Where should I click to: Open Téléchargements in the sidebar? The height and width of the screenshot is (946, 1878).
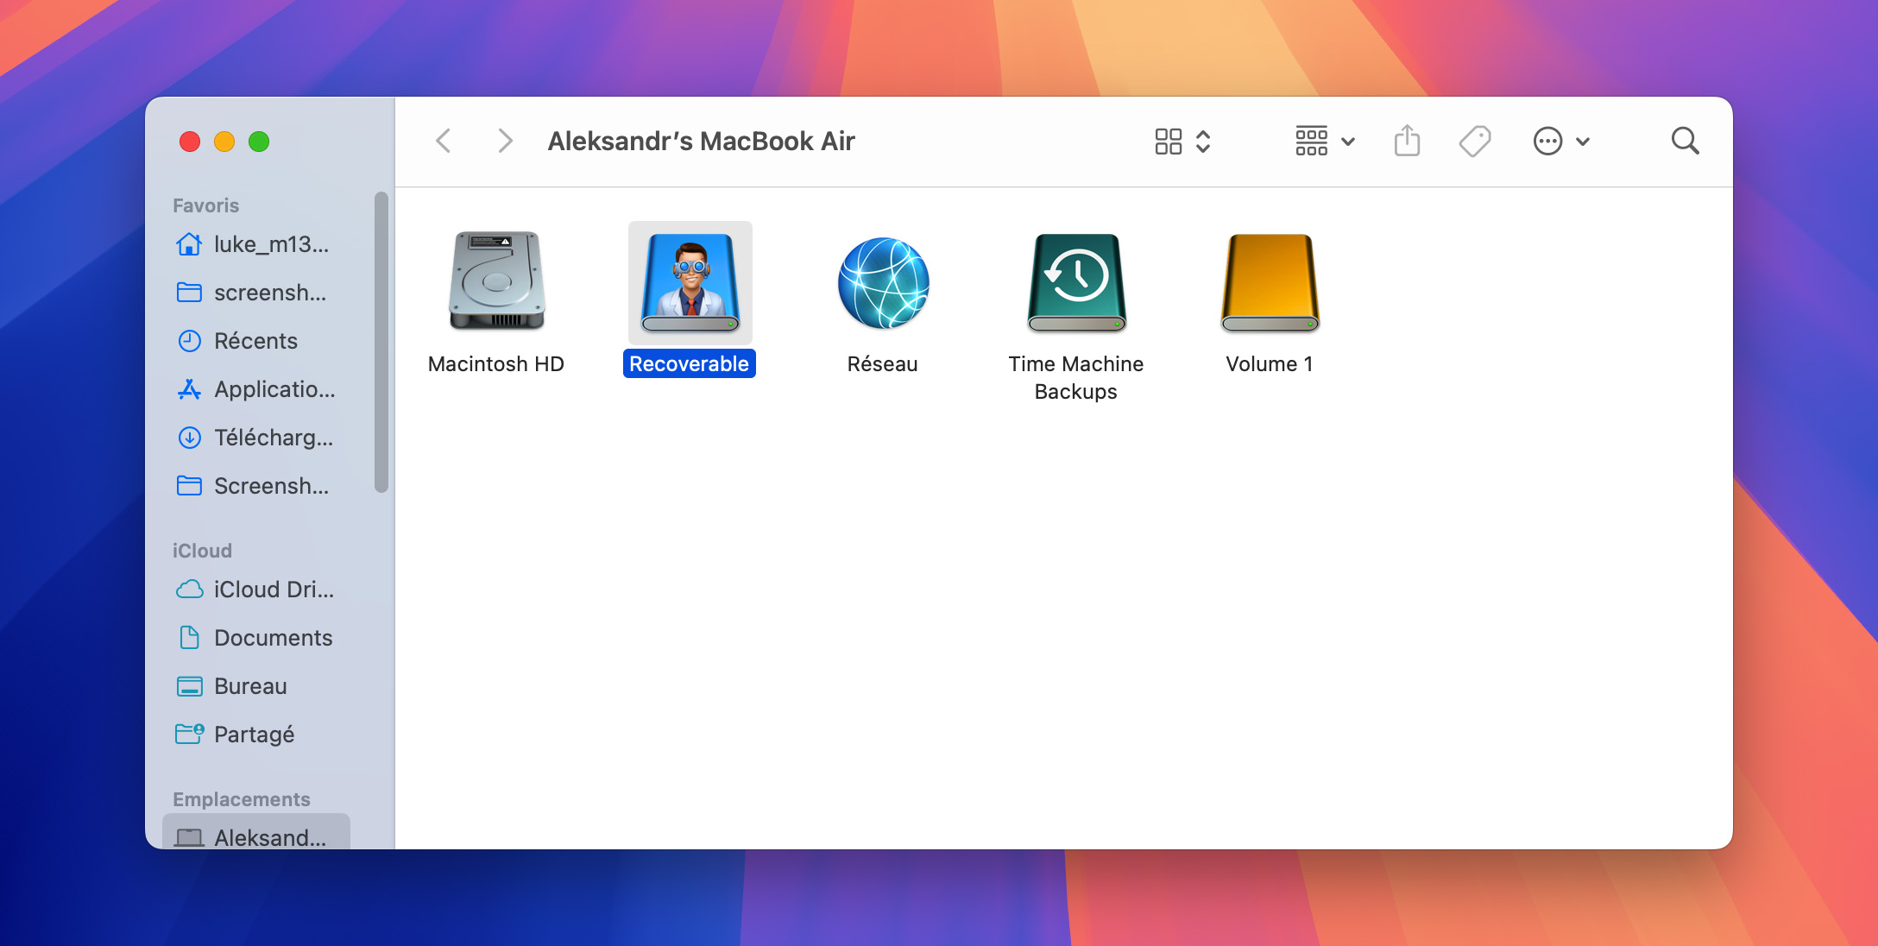257,438
